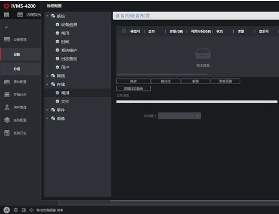Expand the 事件 event tree node
The image size is (279, 214).
click(47, 110)
